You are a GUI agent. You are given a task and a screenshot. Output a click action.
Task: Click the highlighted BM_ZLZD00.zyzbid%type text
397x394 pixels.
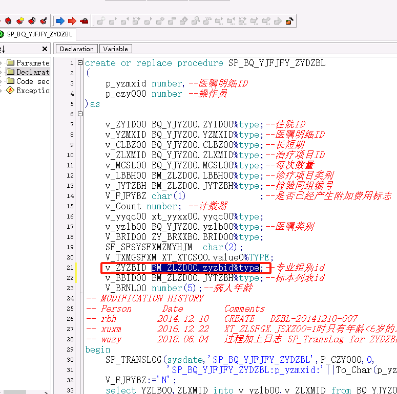[205, 268]
